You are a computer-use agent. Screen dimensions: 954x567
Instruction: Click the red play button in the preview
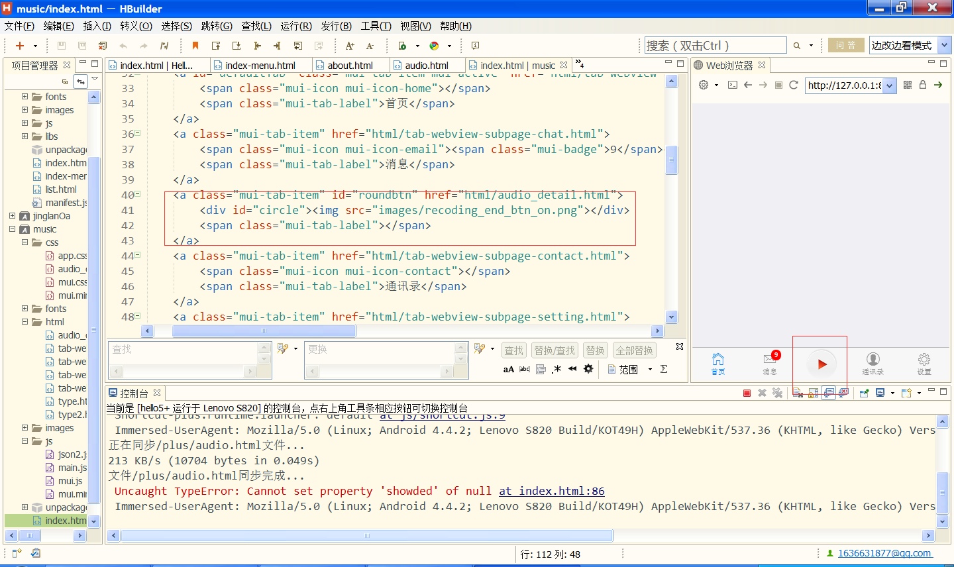click(821, 364)
